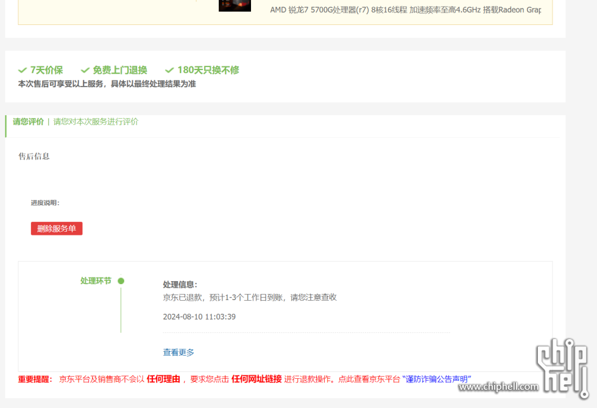Screen dimensions: 597x408
Task: Click the green checkmark beside 7天价保
Action: 23,70
